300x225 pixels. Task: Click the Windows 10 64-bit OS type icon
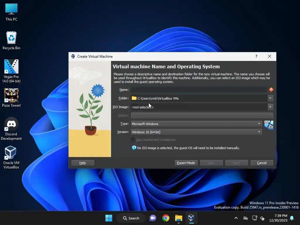pos(269,125)
